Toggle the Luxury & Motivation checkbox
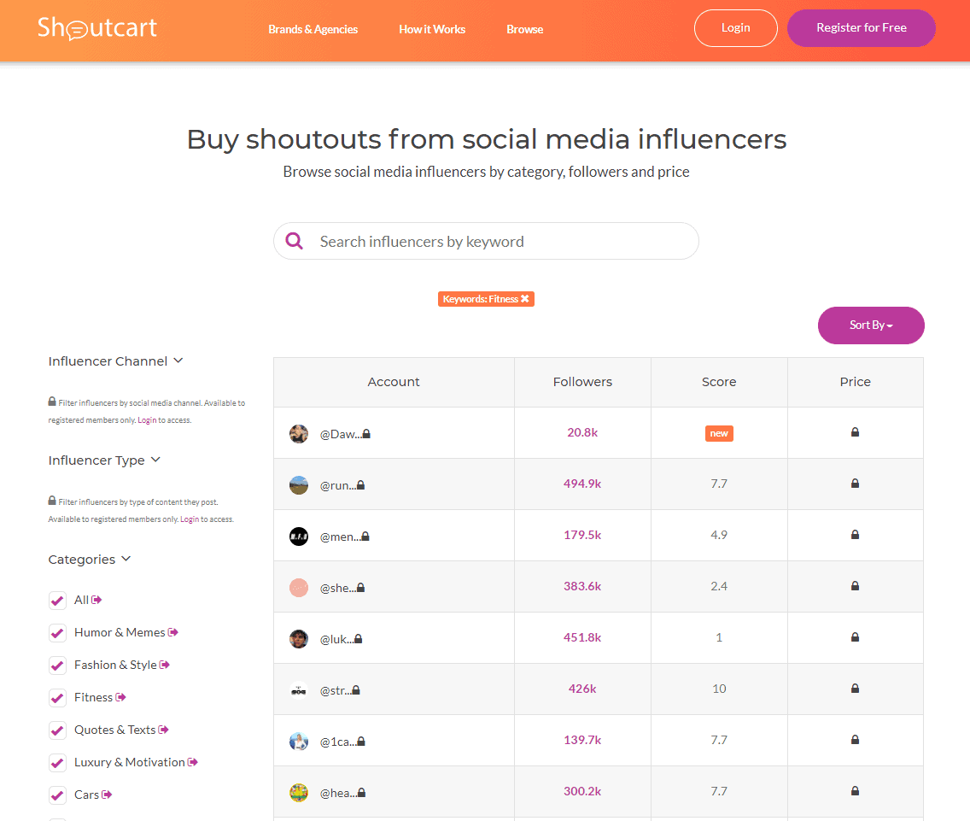Screen dimensions: 970x821 point(57,763)
